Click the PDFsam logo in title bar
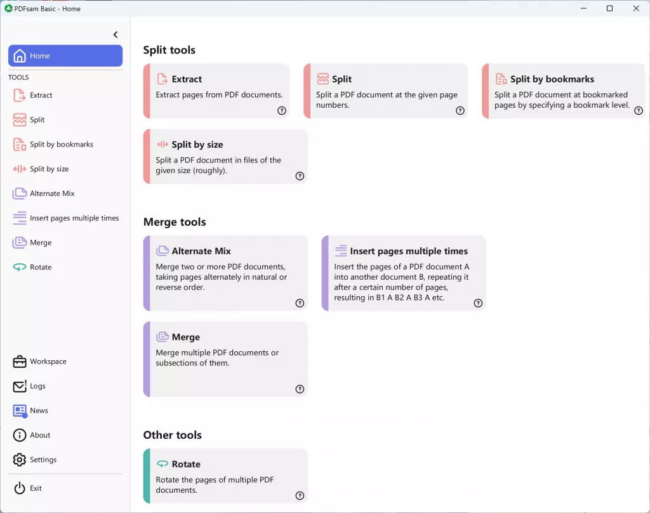The image size is (650, 513). 8,8
